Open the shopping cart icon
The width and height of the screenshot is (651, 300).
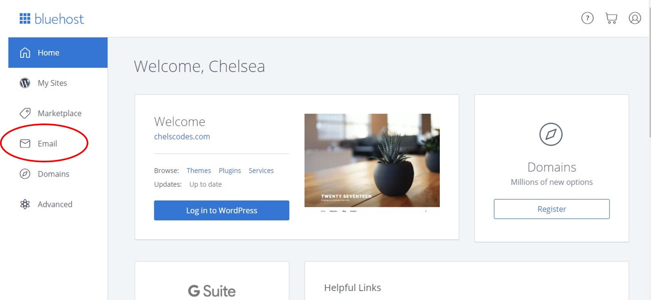[611, 18]
